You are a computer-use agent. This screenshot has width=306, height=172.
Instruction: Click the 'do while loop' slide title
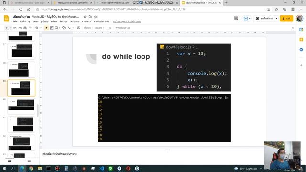coord(126,56)
